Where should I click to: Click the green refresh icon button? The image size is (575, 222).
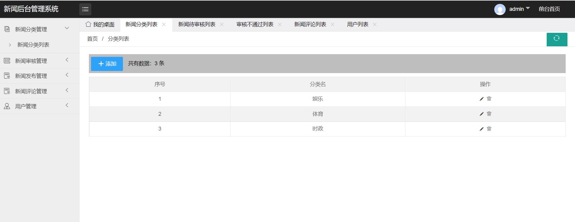557,39
